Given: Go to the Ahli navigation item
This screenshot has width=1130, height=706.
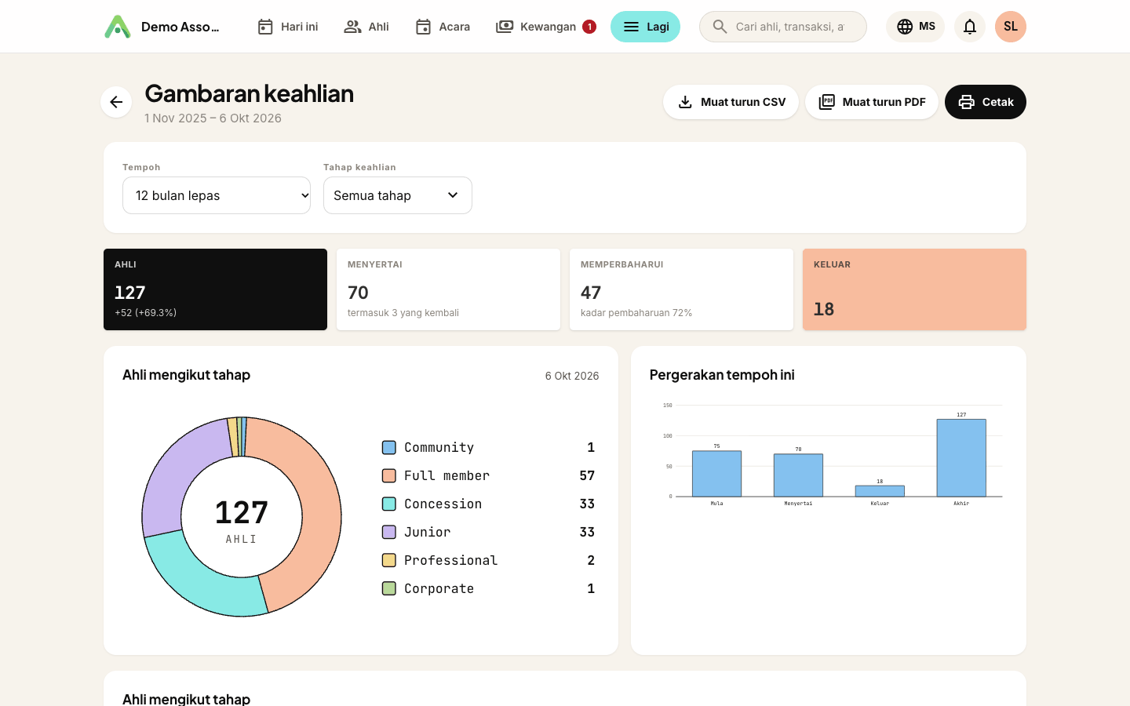Looking at the screenshot, I should point(366,27).
